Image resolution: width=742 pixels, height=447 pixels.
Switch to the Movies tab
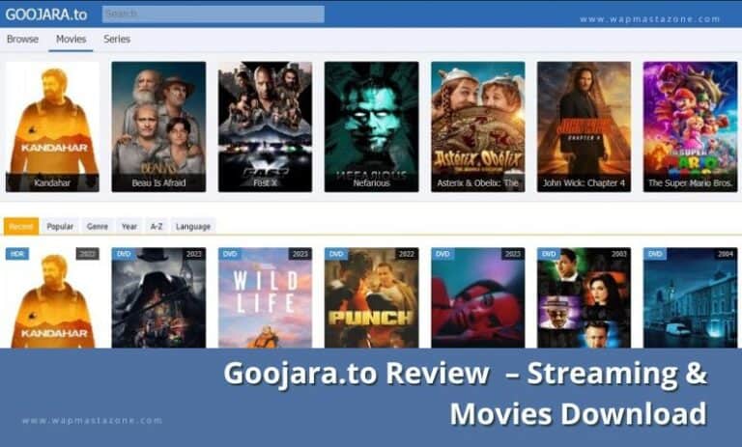pyautogui.click(x=71, y=40)
